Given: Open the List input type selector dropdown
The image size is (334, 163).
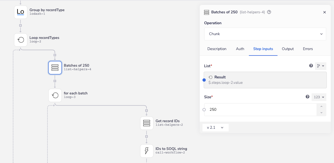Looking at the screenshot, I should (321, 66).
